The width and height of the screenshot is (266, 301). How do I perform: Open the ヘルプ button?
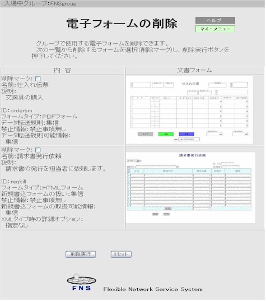[x=215, y=20]
